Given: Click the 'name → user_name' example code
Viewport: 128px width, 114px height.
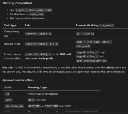Looking at the screenshot, I should [88, 42].
